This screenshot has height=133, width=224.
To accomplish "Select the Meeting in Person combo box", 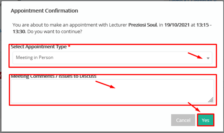I will (112, 58).
